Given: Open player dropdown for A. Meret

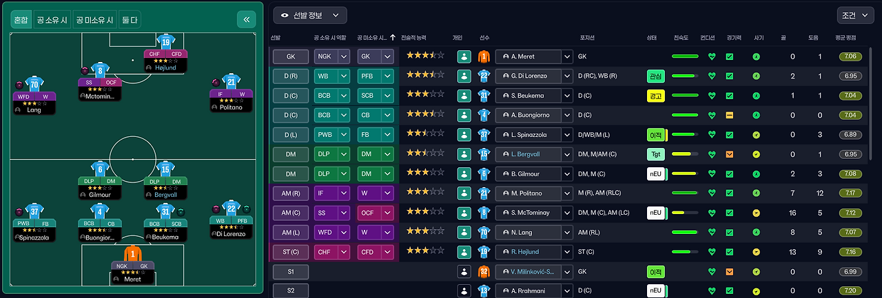Looking at the screenshot, I should pyautogui.click(x=568, y=56).
